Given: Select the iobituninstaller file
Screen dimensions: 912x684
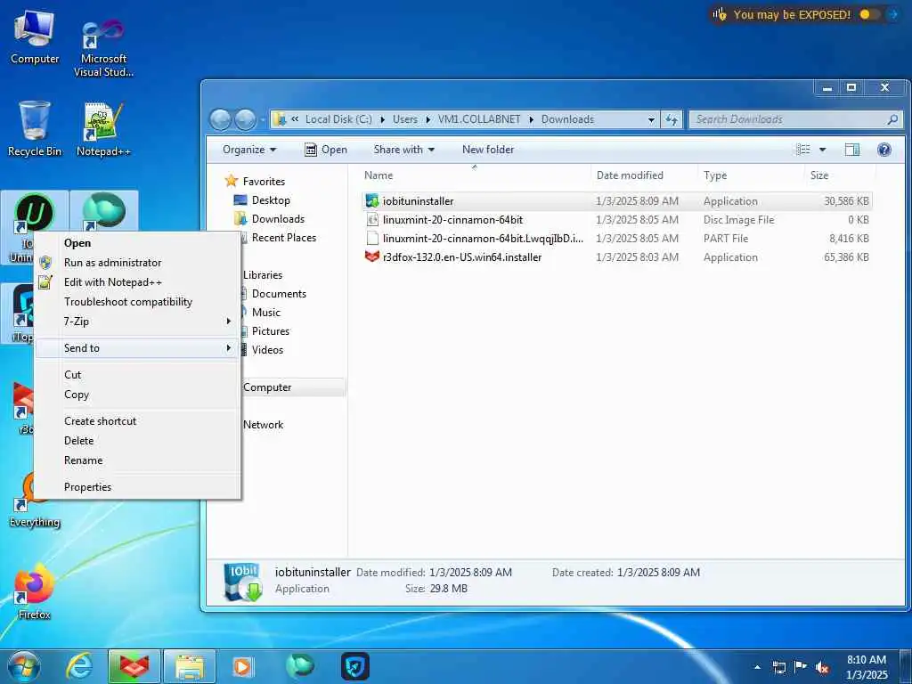Looking at the screenshot, I should point(616,201).
